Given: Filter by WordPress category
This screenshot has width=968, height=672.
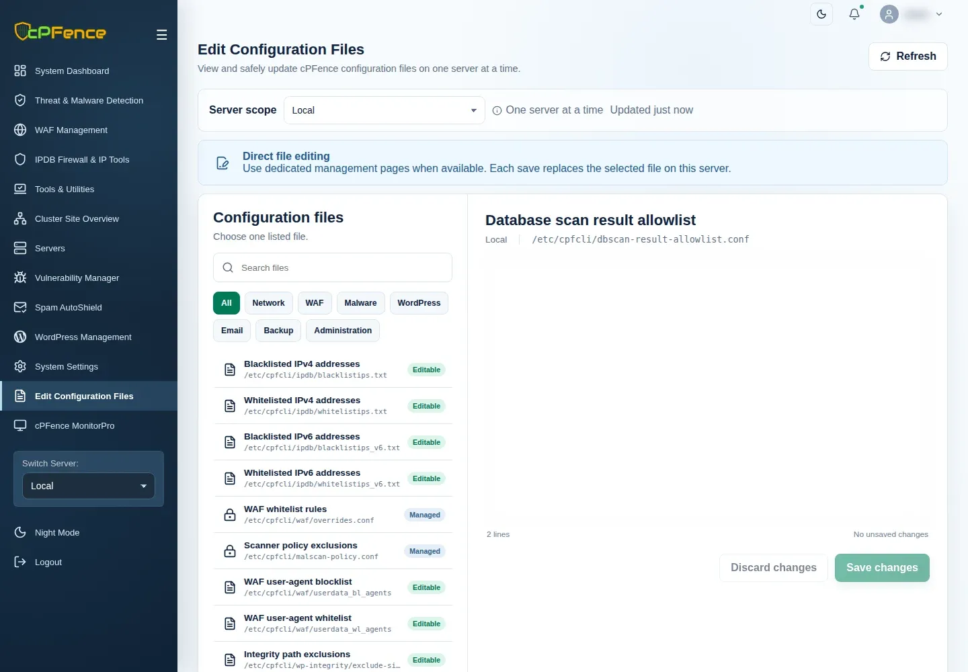Looking at the screenshot, I should coord(419,303).
